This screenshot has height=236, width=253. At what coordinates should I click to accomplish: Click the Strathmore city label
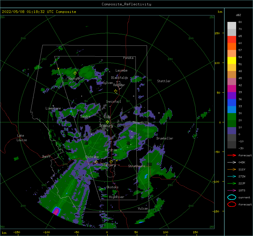tap(137, 166)
